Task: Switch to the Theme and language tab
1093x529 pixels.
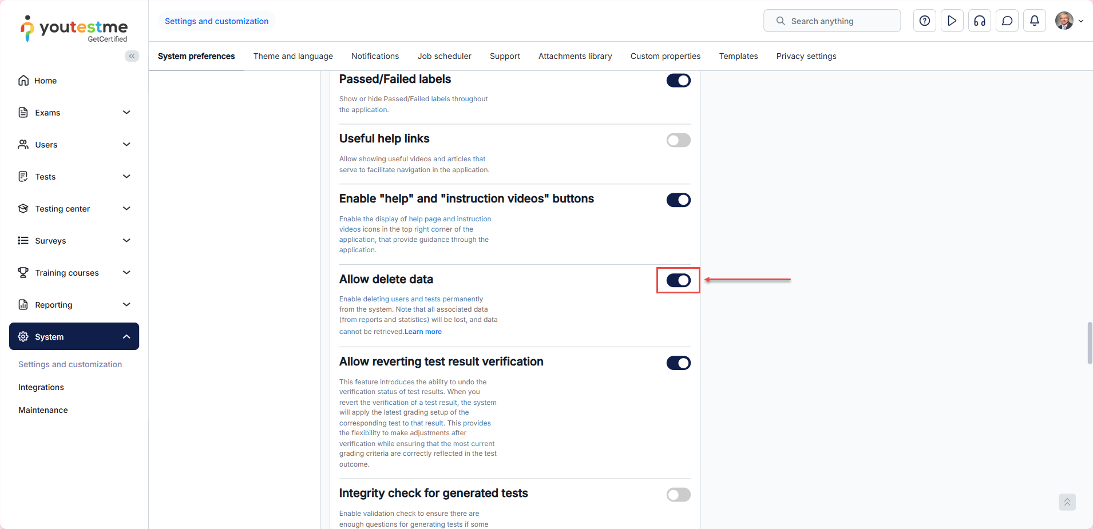Action: pyautogui.click(x=293, y=56)
